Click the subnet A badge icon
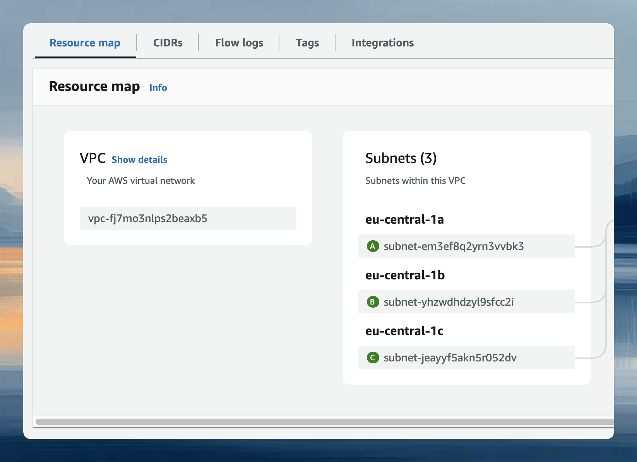637x462 pixels. coord(373,246)
